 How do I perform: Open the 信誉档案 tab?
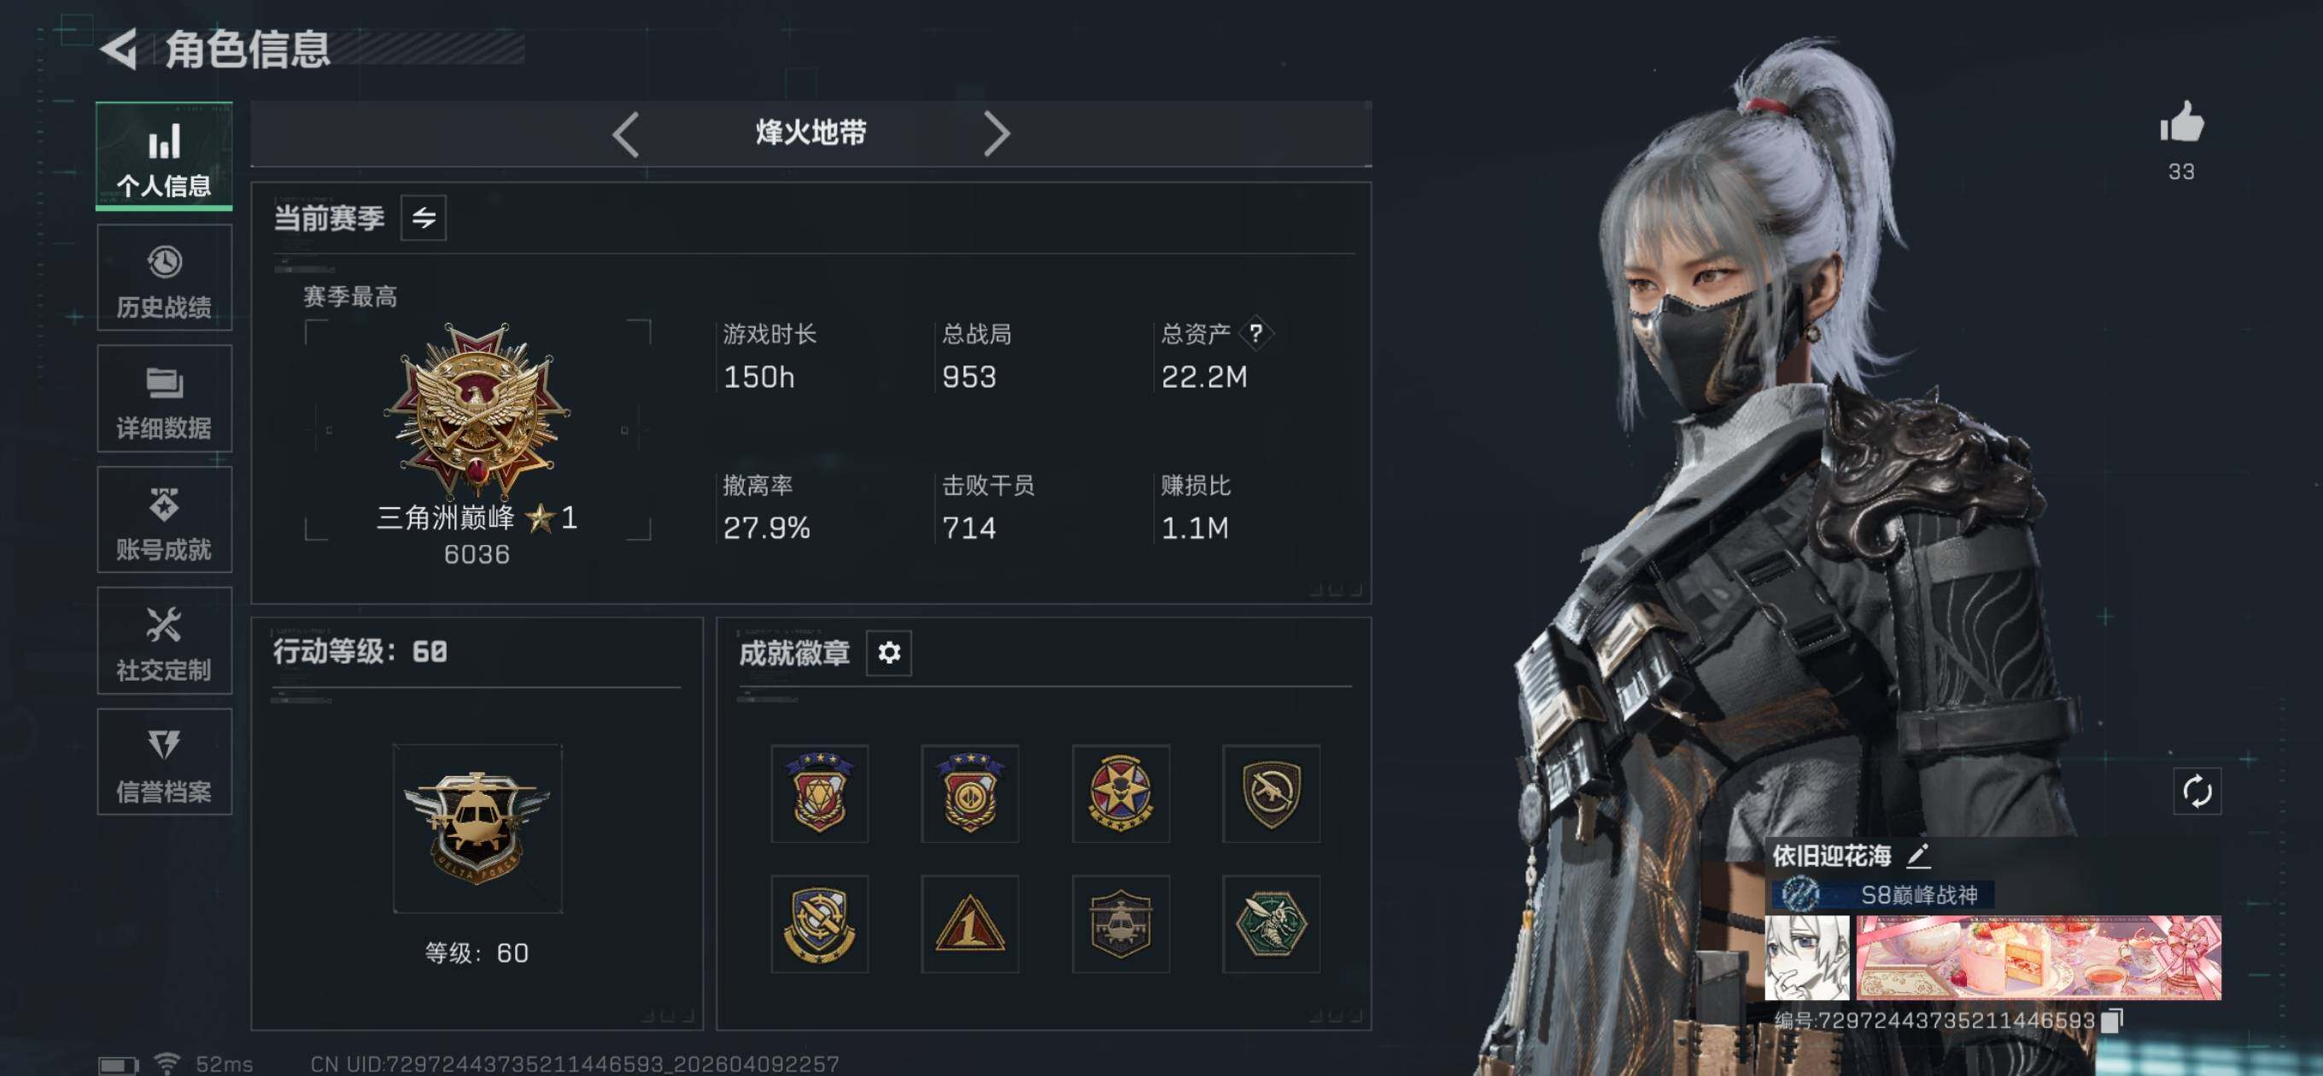click(x=164, y=761)
